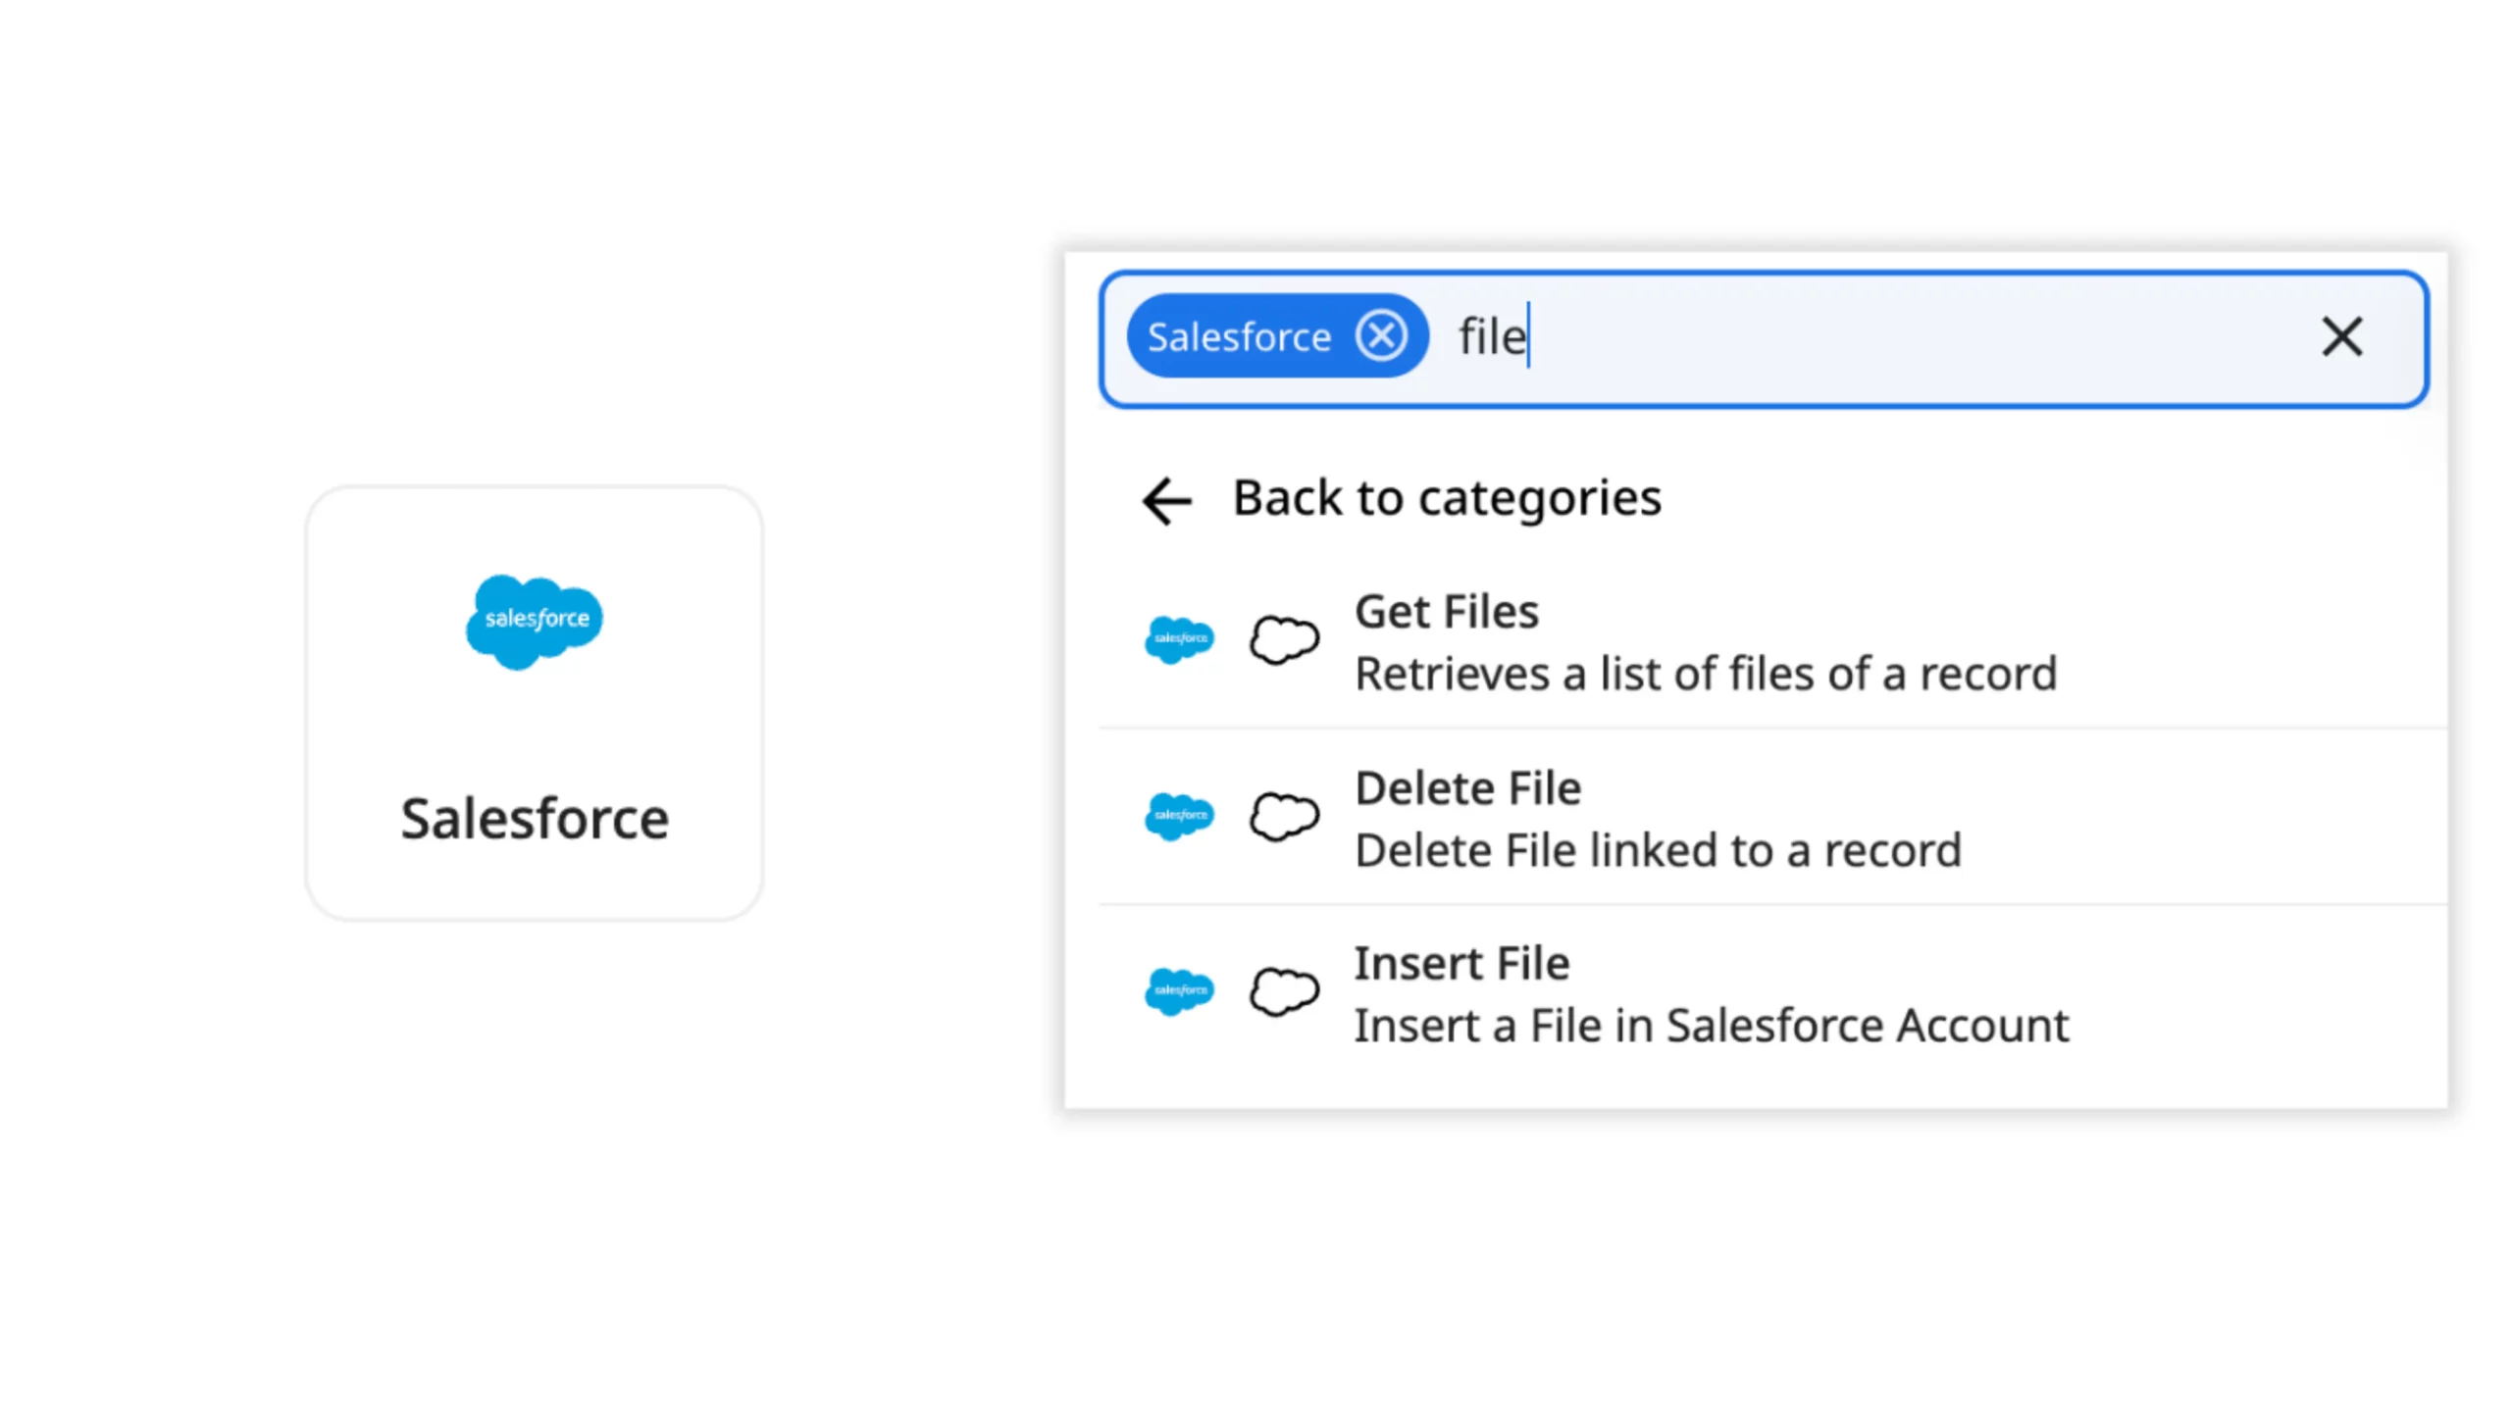The height and width of the screenshot is (1412, 2511).
Task: Click the Salesforce logo beside Get Files
Action: 1179,639
